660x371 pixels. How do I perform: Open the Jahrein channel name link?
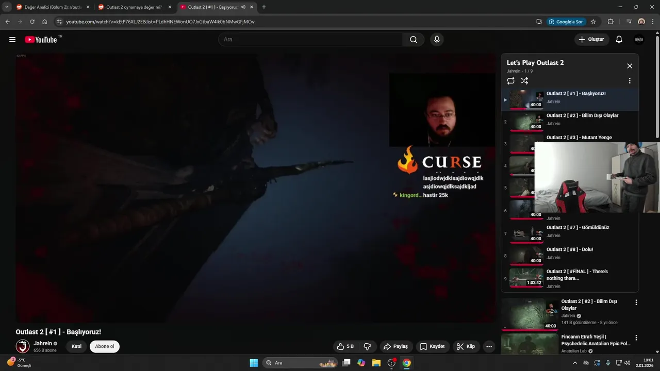pos(43,343)
